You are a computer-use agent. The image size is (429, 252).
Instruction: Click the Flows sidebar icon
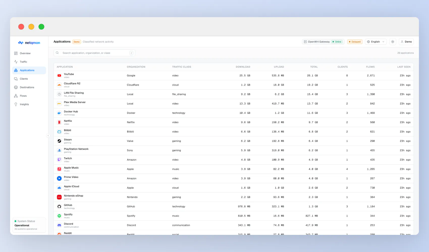click(x=16, y=96)
